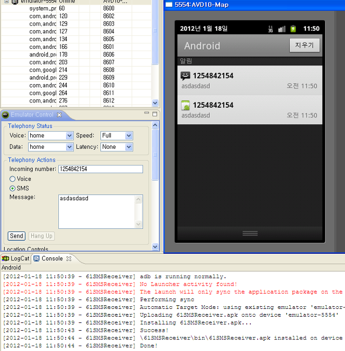Image resolution: width=345 pixels, height=351 pixels.
Task: Activate the Emulator Control tab
Action: coord(32,115)
